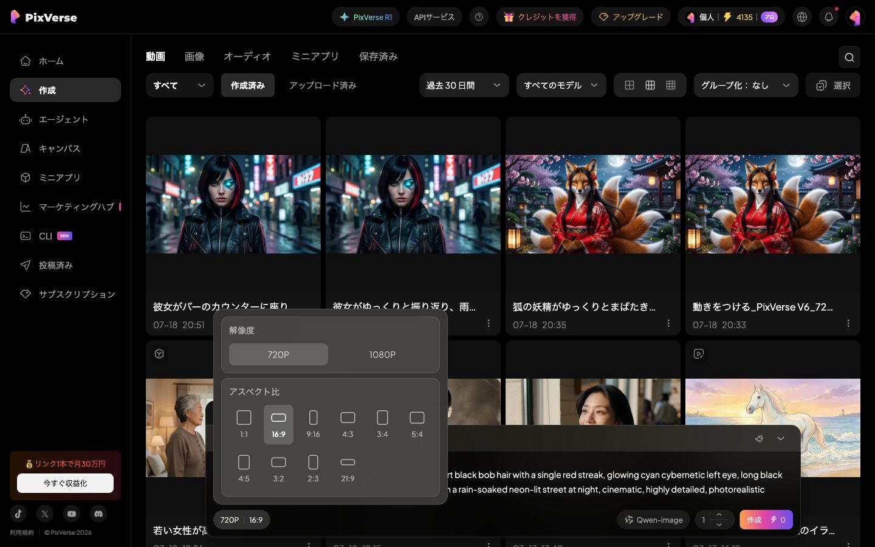Viewport: 875px width, 547px height.
Task: Choose 21:9 aspect ratio
Action: tap(348, 469)
